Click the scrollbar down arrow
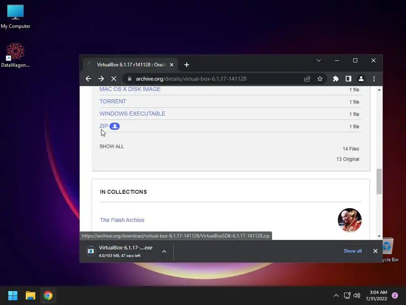406x305 pixels. click(379, 236)
